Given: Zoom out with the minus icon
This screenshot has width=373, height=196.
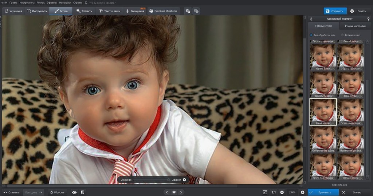Looking at the screenshot, I should point(282,192).
